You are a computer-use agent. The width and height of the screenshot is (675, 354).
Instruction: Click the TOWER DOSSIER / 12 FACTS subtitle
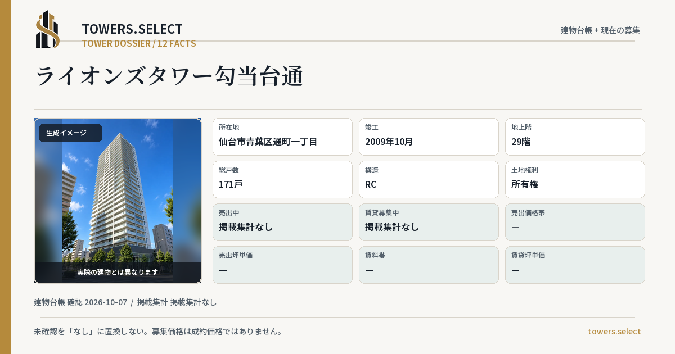pyautogui.click(x=139, y=43)
